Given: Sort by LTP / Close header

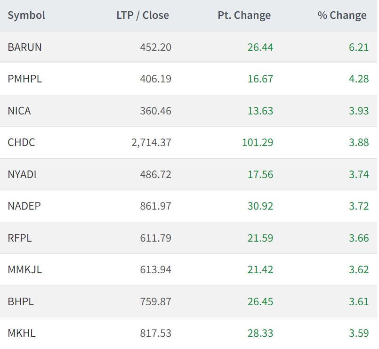Looking at the screenshot, I should point(143,15).
